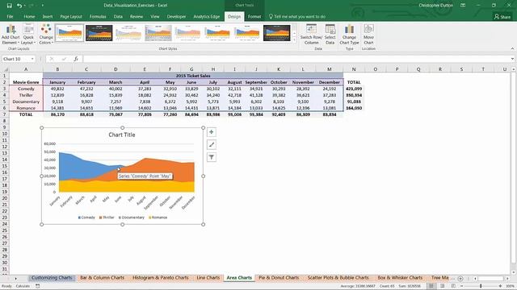Open the Box & Whisker Charts sheet

tap(400, 278)
